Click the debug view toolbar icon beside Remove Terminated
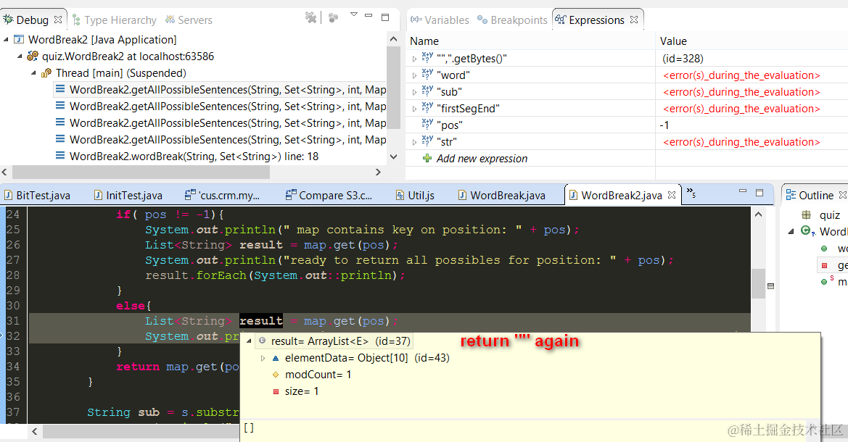This screenshot has height=442, width=848. tap(334, 18)
